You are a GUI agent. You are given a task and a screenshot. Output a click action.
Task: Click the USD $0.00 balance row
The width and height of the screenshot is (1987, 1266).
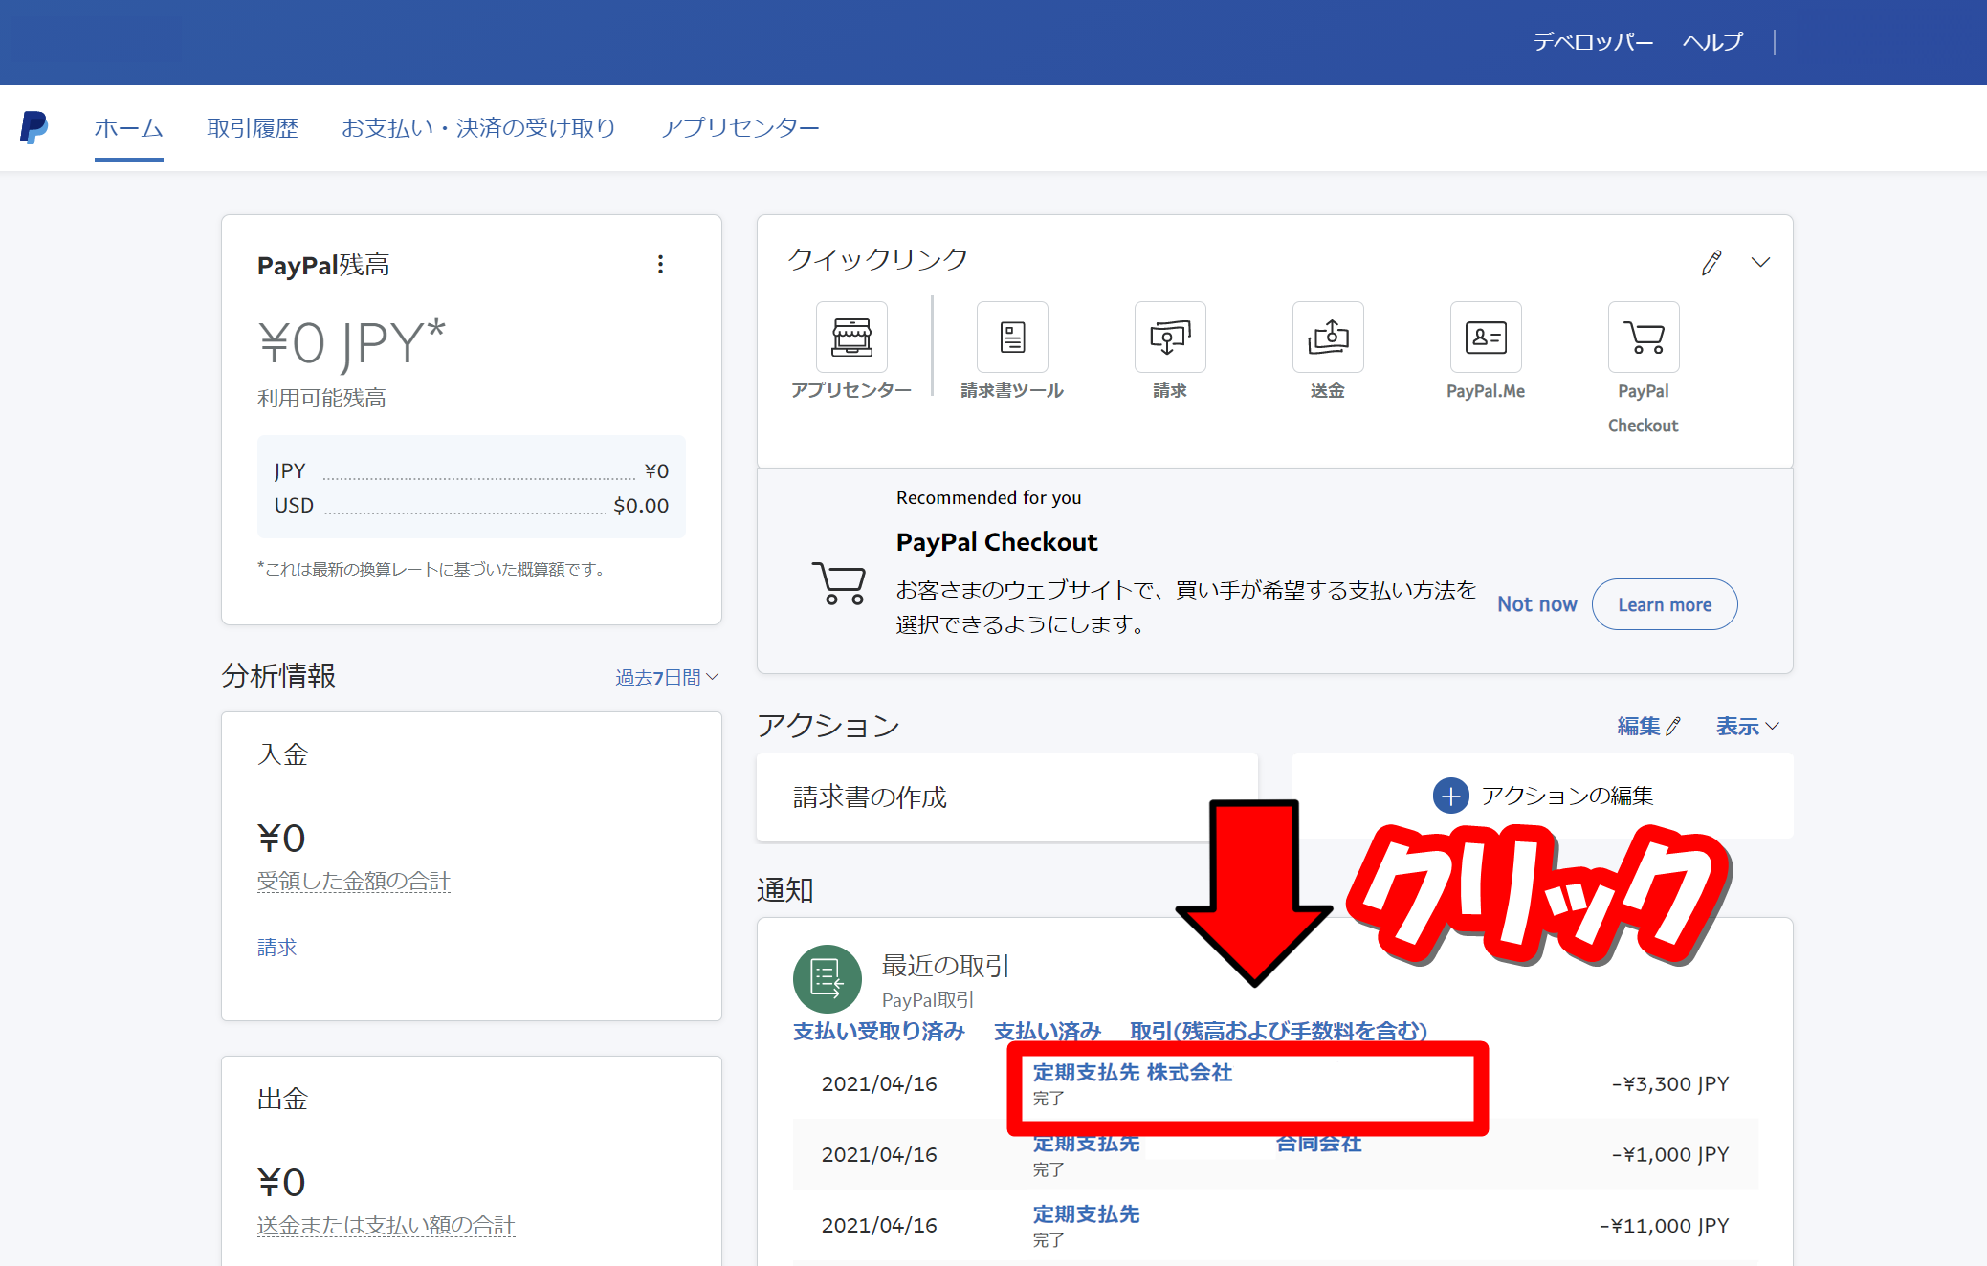(x=472, y=506)
